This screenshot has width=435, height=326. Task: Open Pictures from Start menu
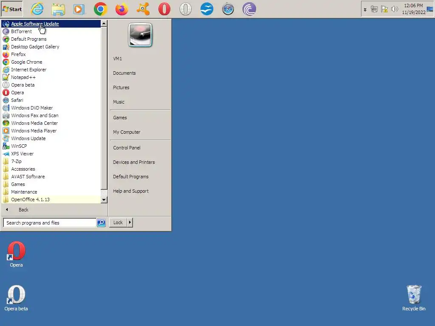pyautogui.click(x=140, y=87)
